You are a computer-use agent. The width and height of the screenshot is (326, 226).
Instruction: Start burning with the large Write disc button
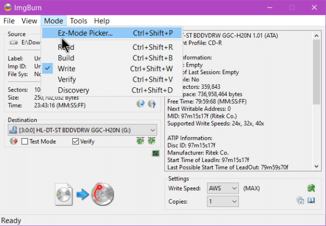point(102,195)
